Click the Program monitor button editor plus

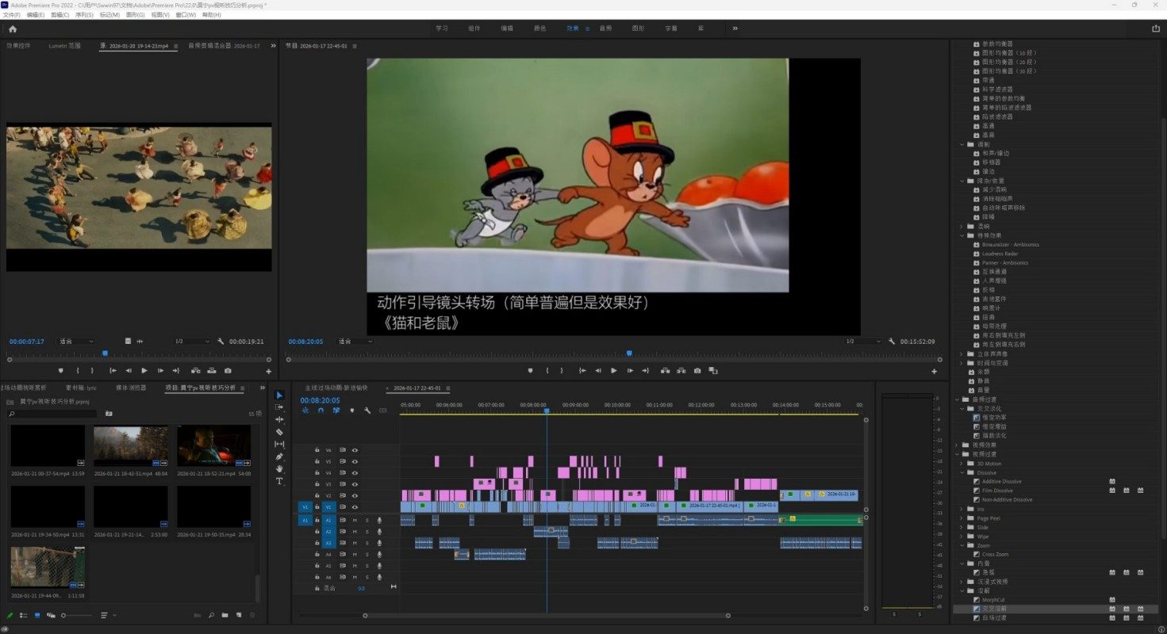click(x=934, y=371)
